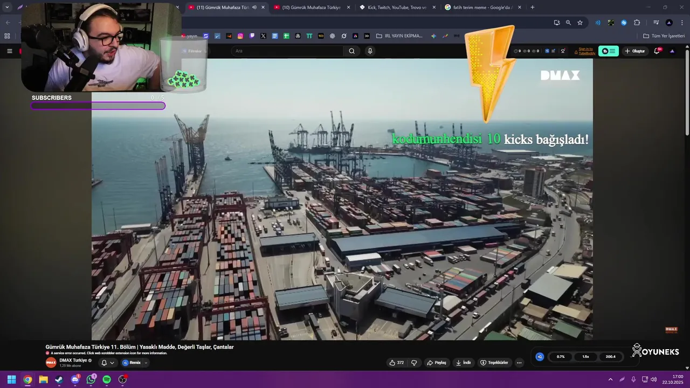Image resolution: width=690 pixels, height=388 pixels.
Task: Open Chrome media control icon
Action: pyautogui.click(x=655, y=23)
